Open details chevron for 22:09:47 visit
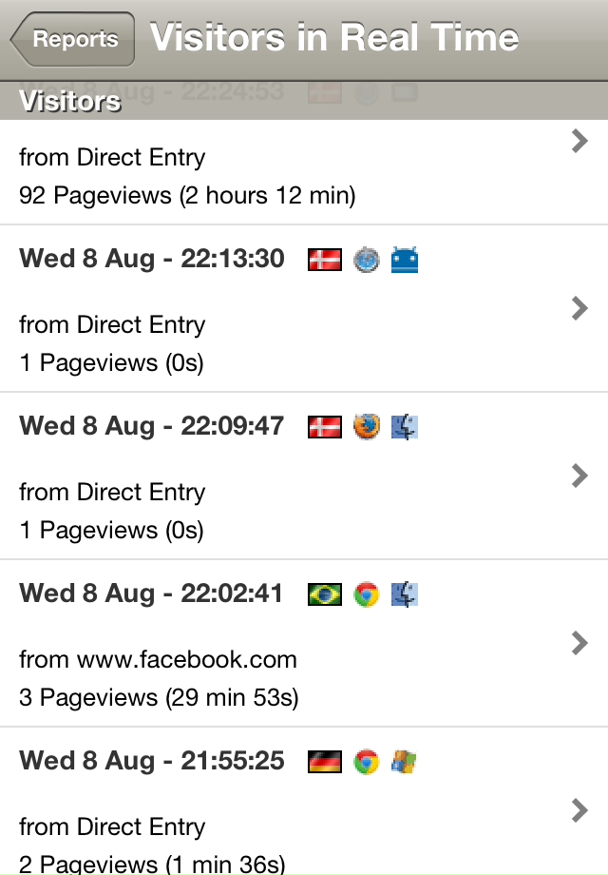Viewport: 608px width, 875px height. pyautogui.click(x=579, y=476)
